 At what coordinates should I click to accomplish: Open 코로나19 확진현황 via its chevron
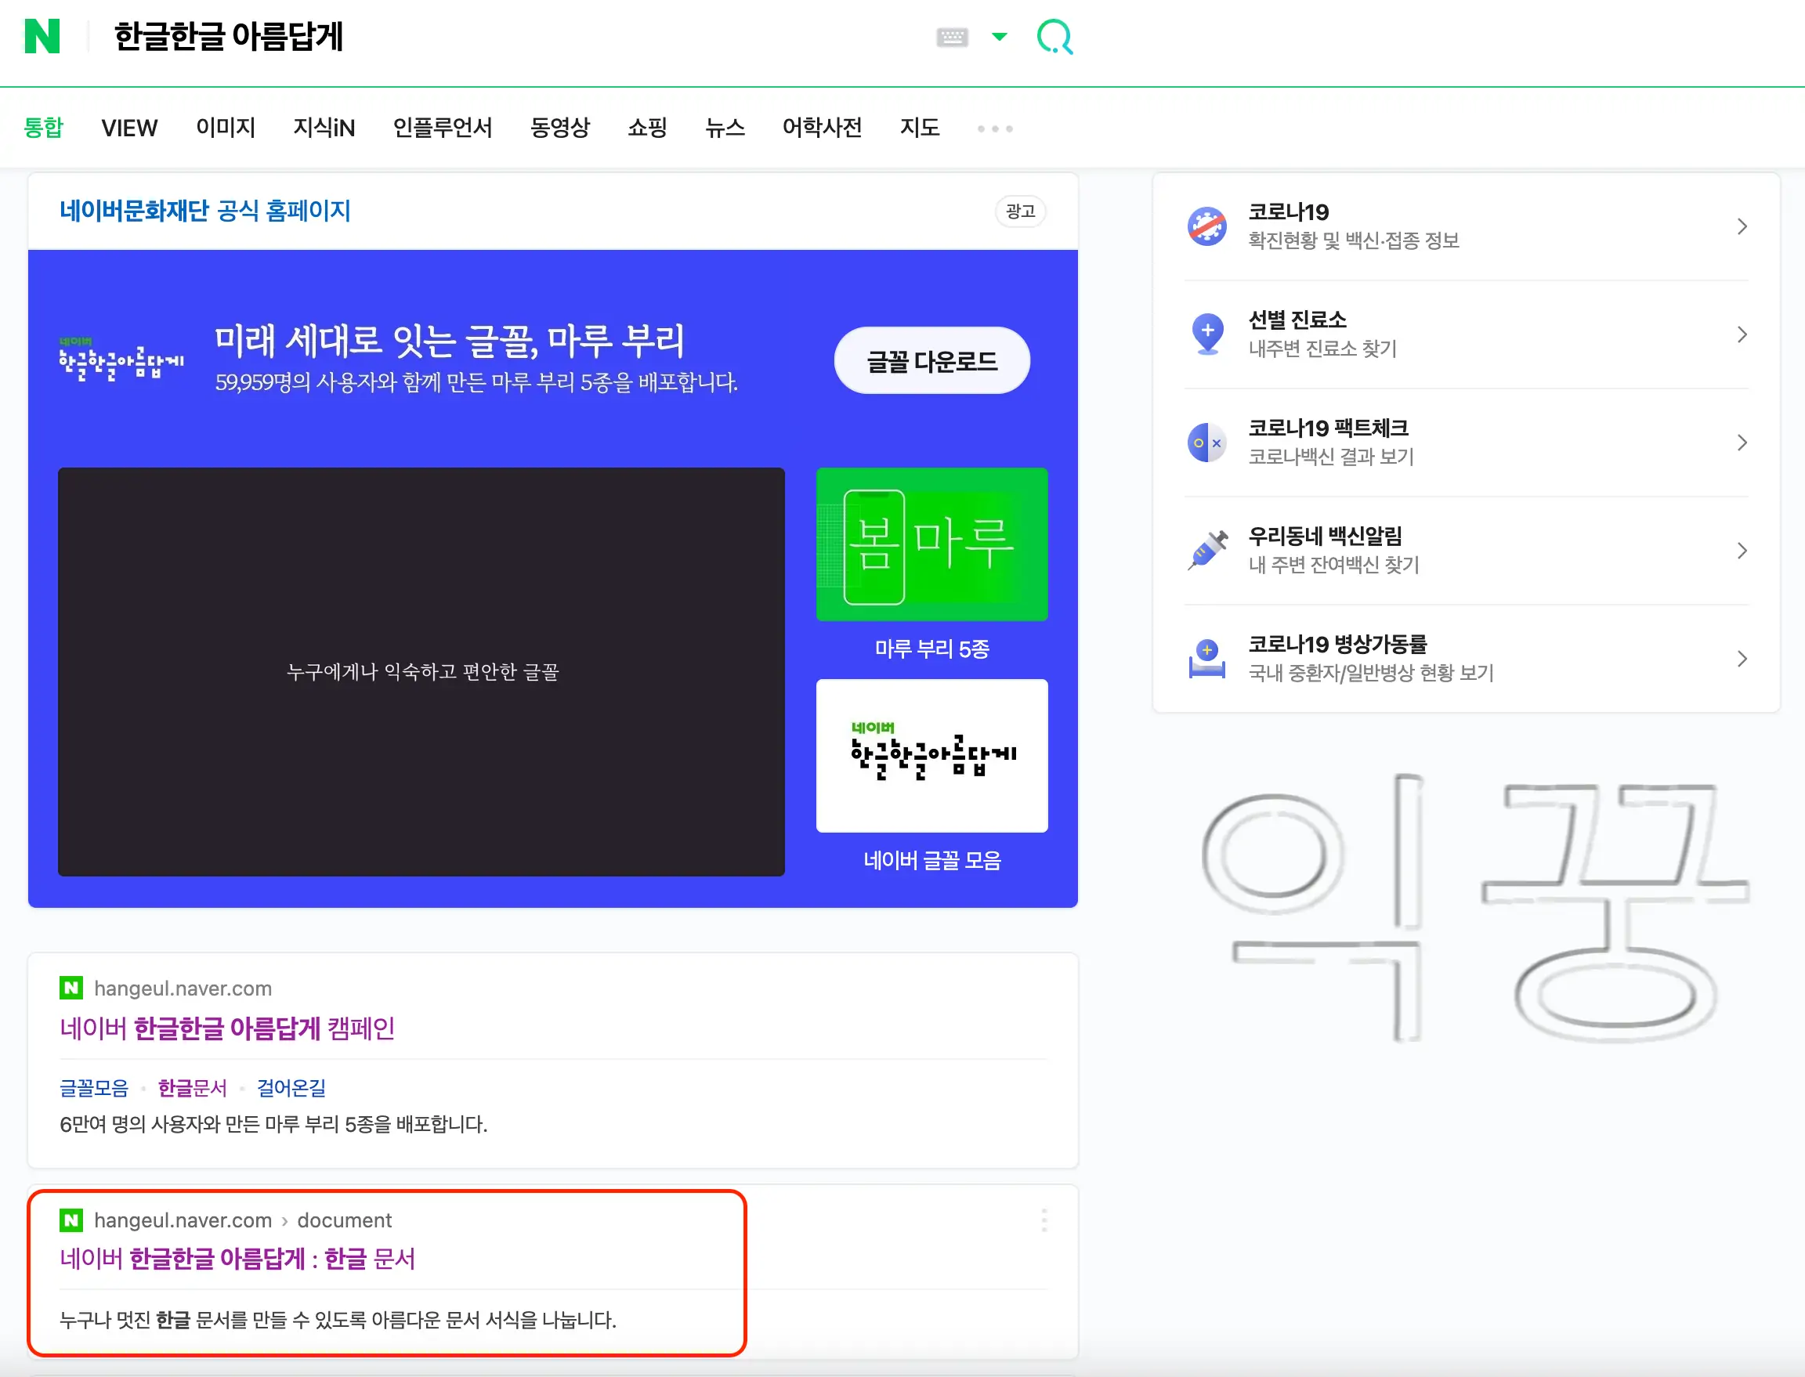coord(1742,226)
